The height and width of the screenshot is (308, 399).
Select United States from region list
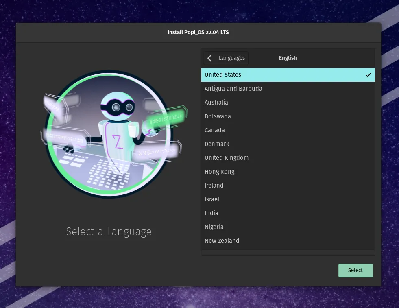[223, 75]
